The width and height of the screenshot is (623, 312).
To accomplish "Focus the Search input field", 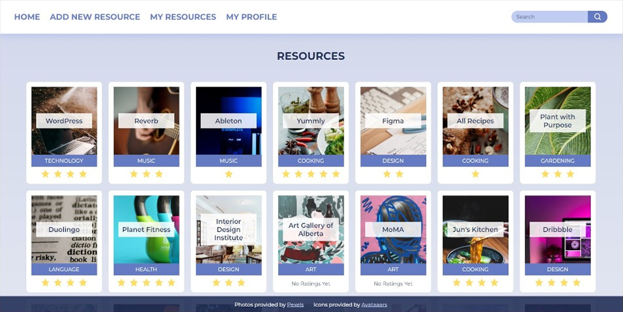I will coord(549,17).
